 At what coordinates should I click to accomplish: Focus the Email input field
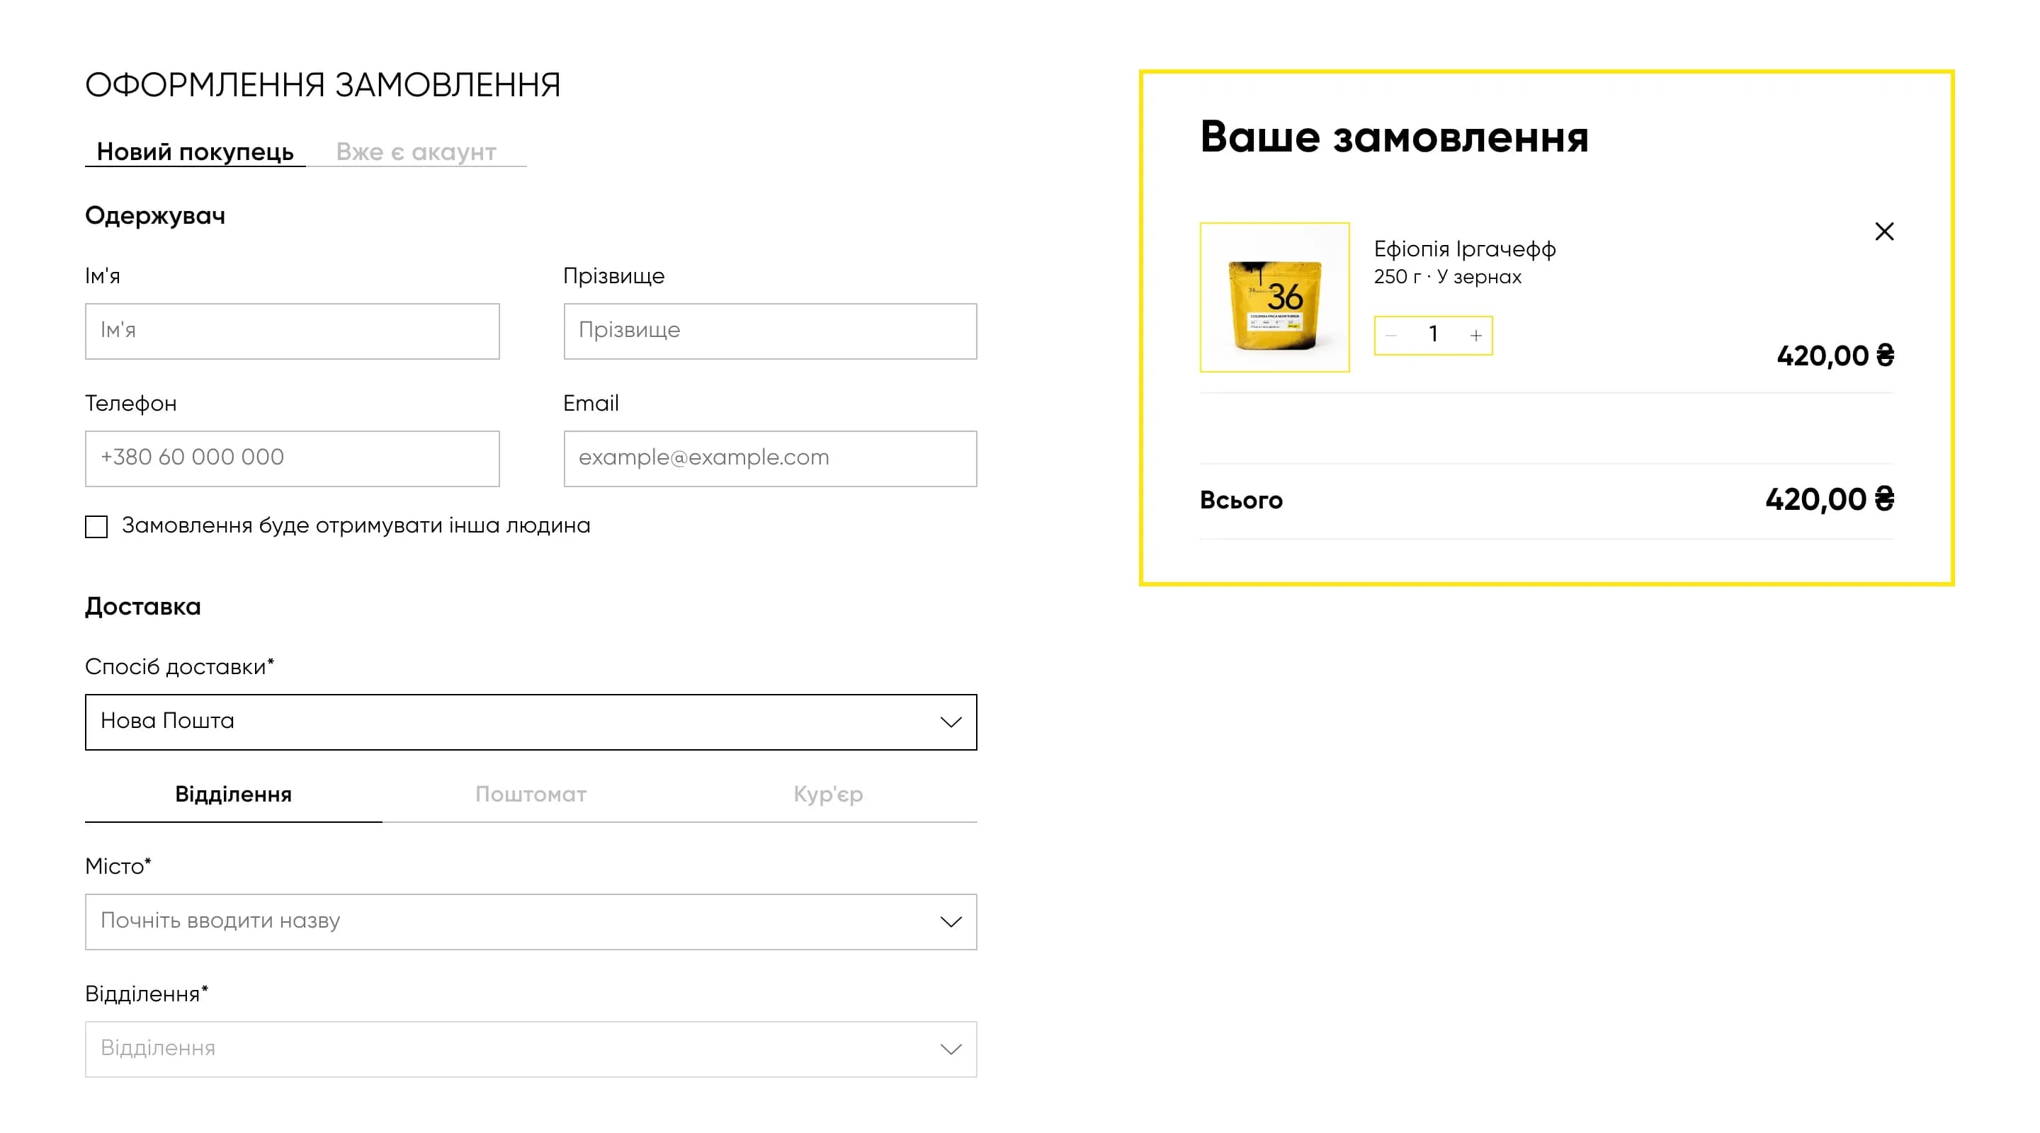coord(771,458)
